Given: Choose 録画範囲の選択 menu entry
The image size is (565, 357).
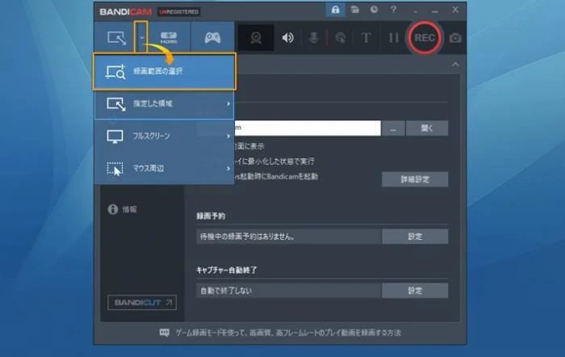Looking at the screenshot, I should [x=165, y=71].
